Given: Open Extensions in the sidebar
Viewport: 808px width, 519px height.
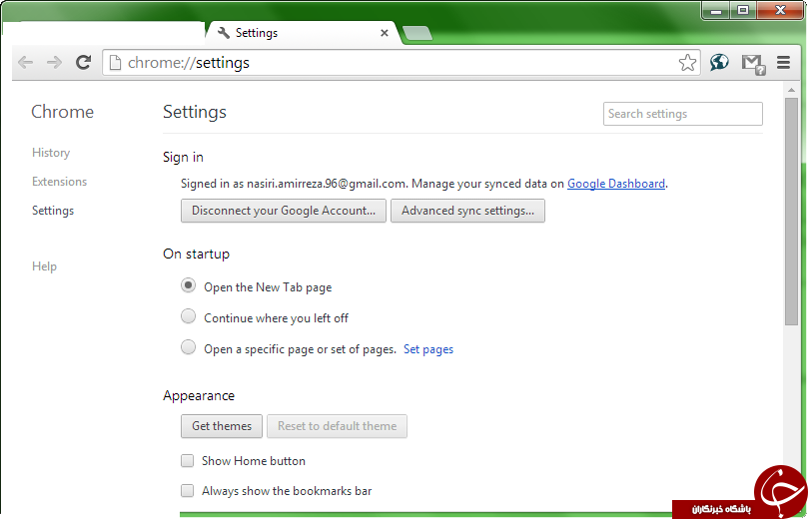Looking at the screenshot, I should point(59,182).
